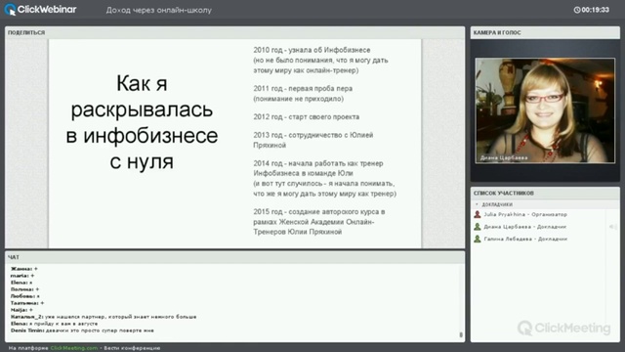Click Диана Царбаева's green avatar icon
Image resolution: width=625 pixels, height=352 pixels.
pyautogui.click(x=478, y=227)
